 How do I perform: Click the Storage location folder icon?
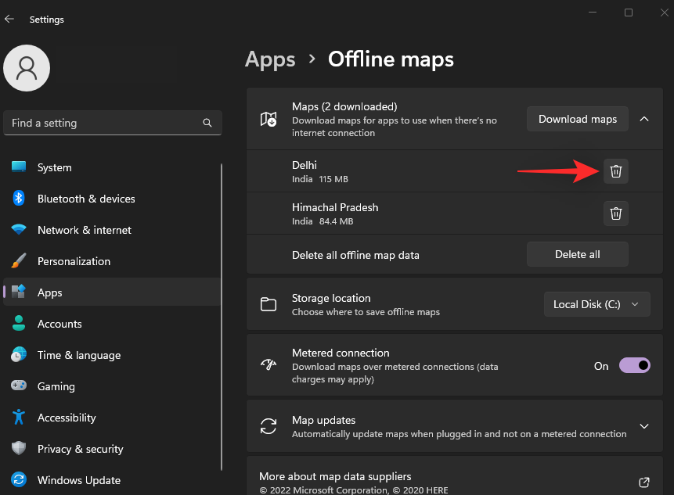[269, 304]
